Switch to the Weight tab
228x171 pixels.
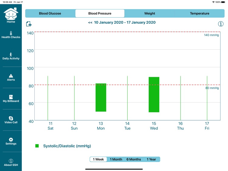click(150, 13)
